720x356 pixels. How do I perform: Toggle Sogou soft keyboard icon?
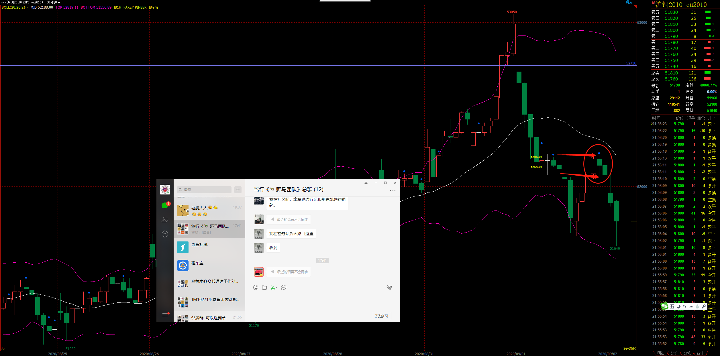point(691,306)
